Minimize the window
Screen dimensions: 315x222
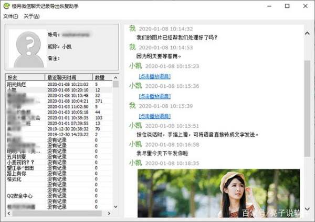pyautogui.click(x=269, y=6)
